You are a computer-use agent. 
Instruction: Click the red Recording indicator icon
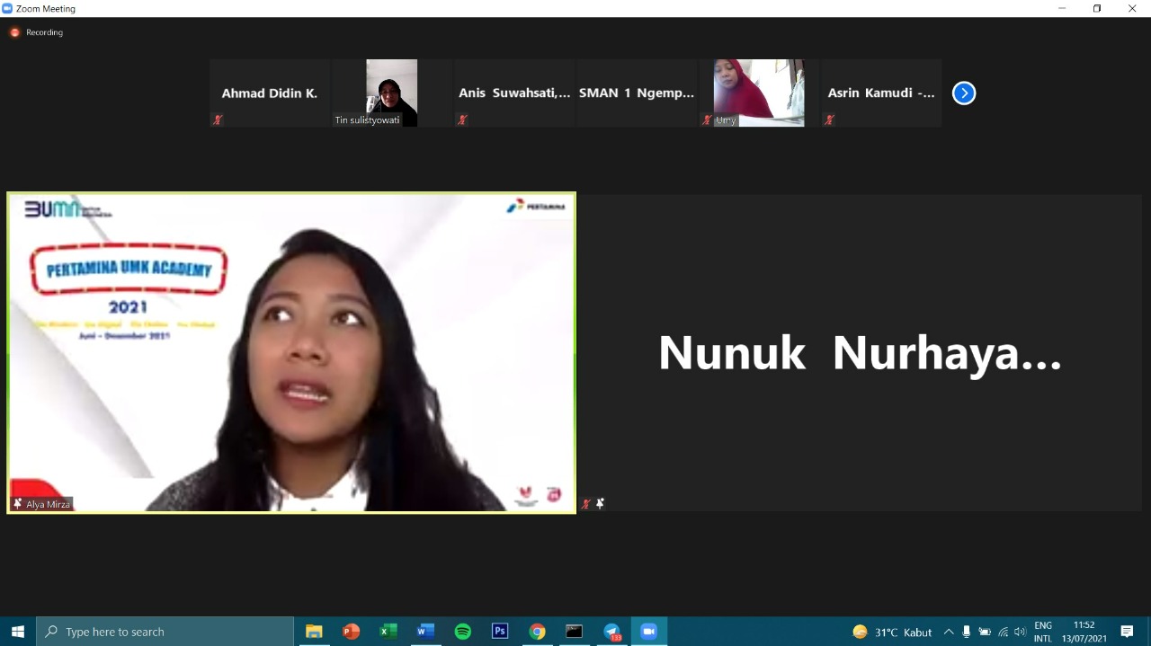[14, 32]
